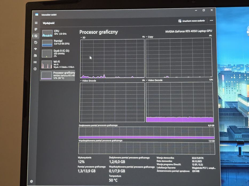
Task: Select the Procesor graficzny GPU entry
Action: [x=57, y=75]
